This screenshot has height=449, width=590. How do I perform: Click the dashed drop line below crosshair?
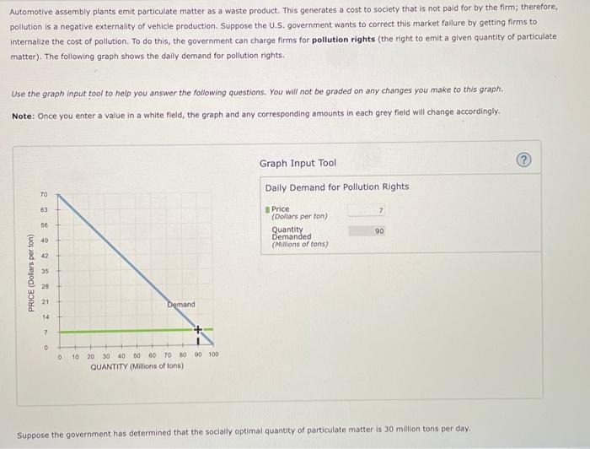[x=198, y=340]
